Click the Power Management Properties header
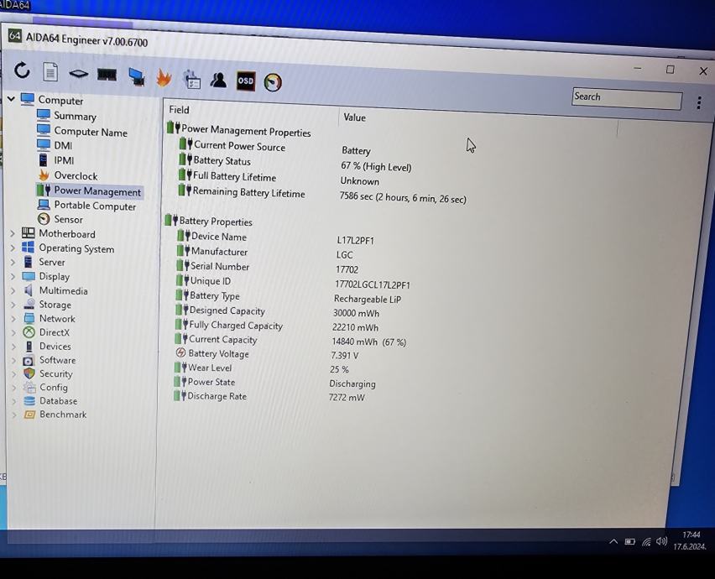Viewport: 715px width, 579px height. pos(239,130)
